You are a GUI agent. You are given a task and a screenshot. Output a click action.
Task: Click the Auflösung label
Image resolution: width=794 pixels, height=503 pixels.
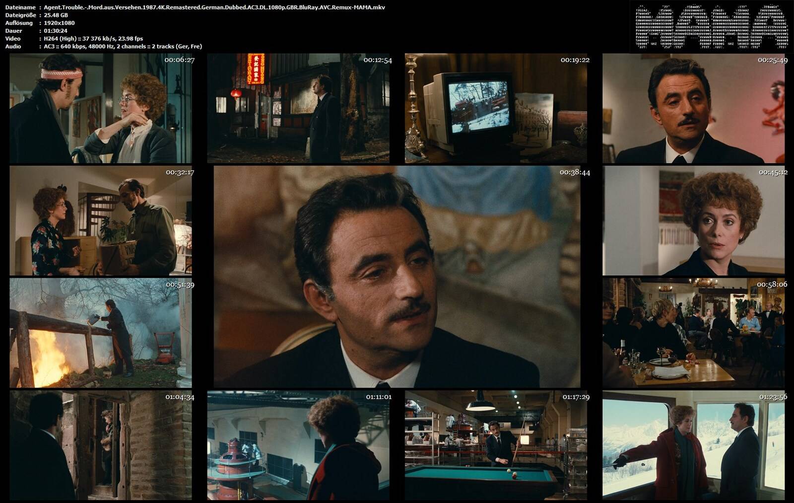point(19,23)
